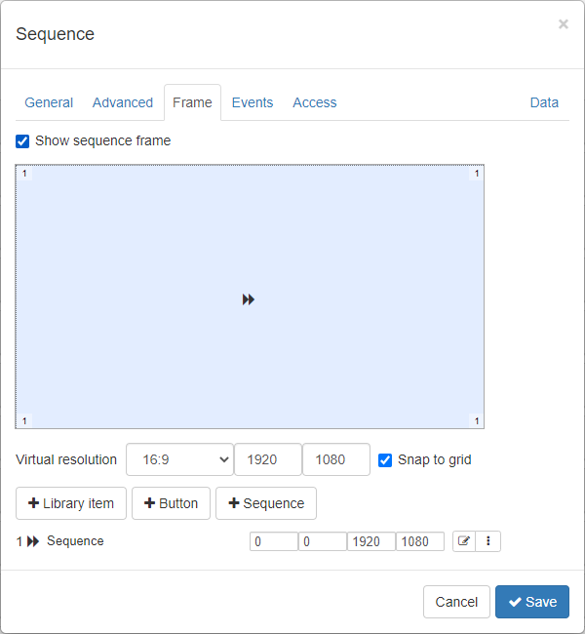Add a Library item
This screenshot has height=634, width=585.
pyautogui.click(x=71, y=503)
